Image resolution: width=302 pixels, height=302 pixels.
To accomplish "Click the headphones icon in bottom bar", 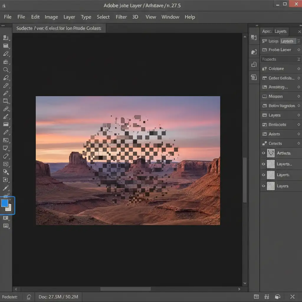I will pyautogui.click(x=277, y=297).
